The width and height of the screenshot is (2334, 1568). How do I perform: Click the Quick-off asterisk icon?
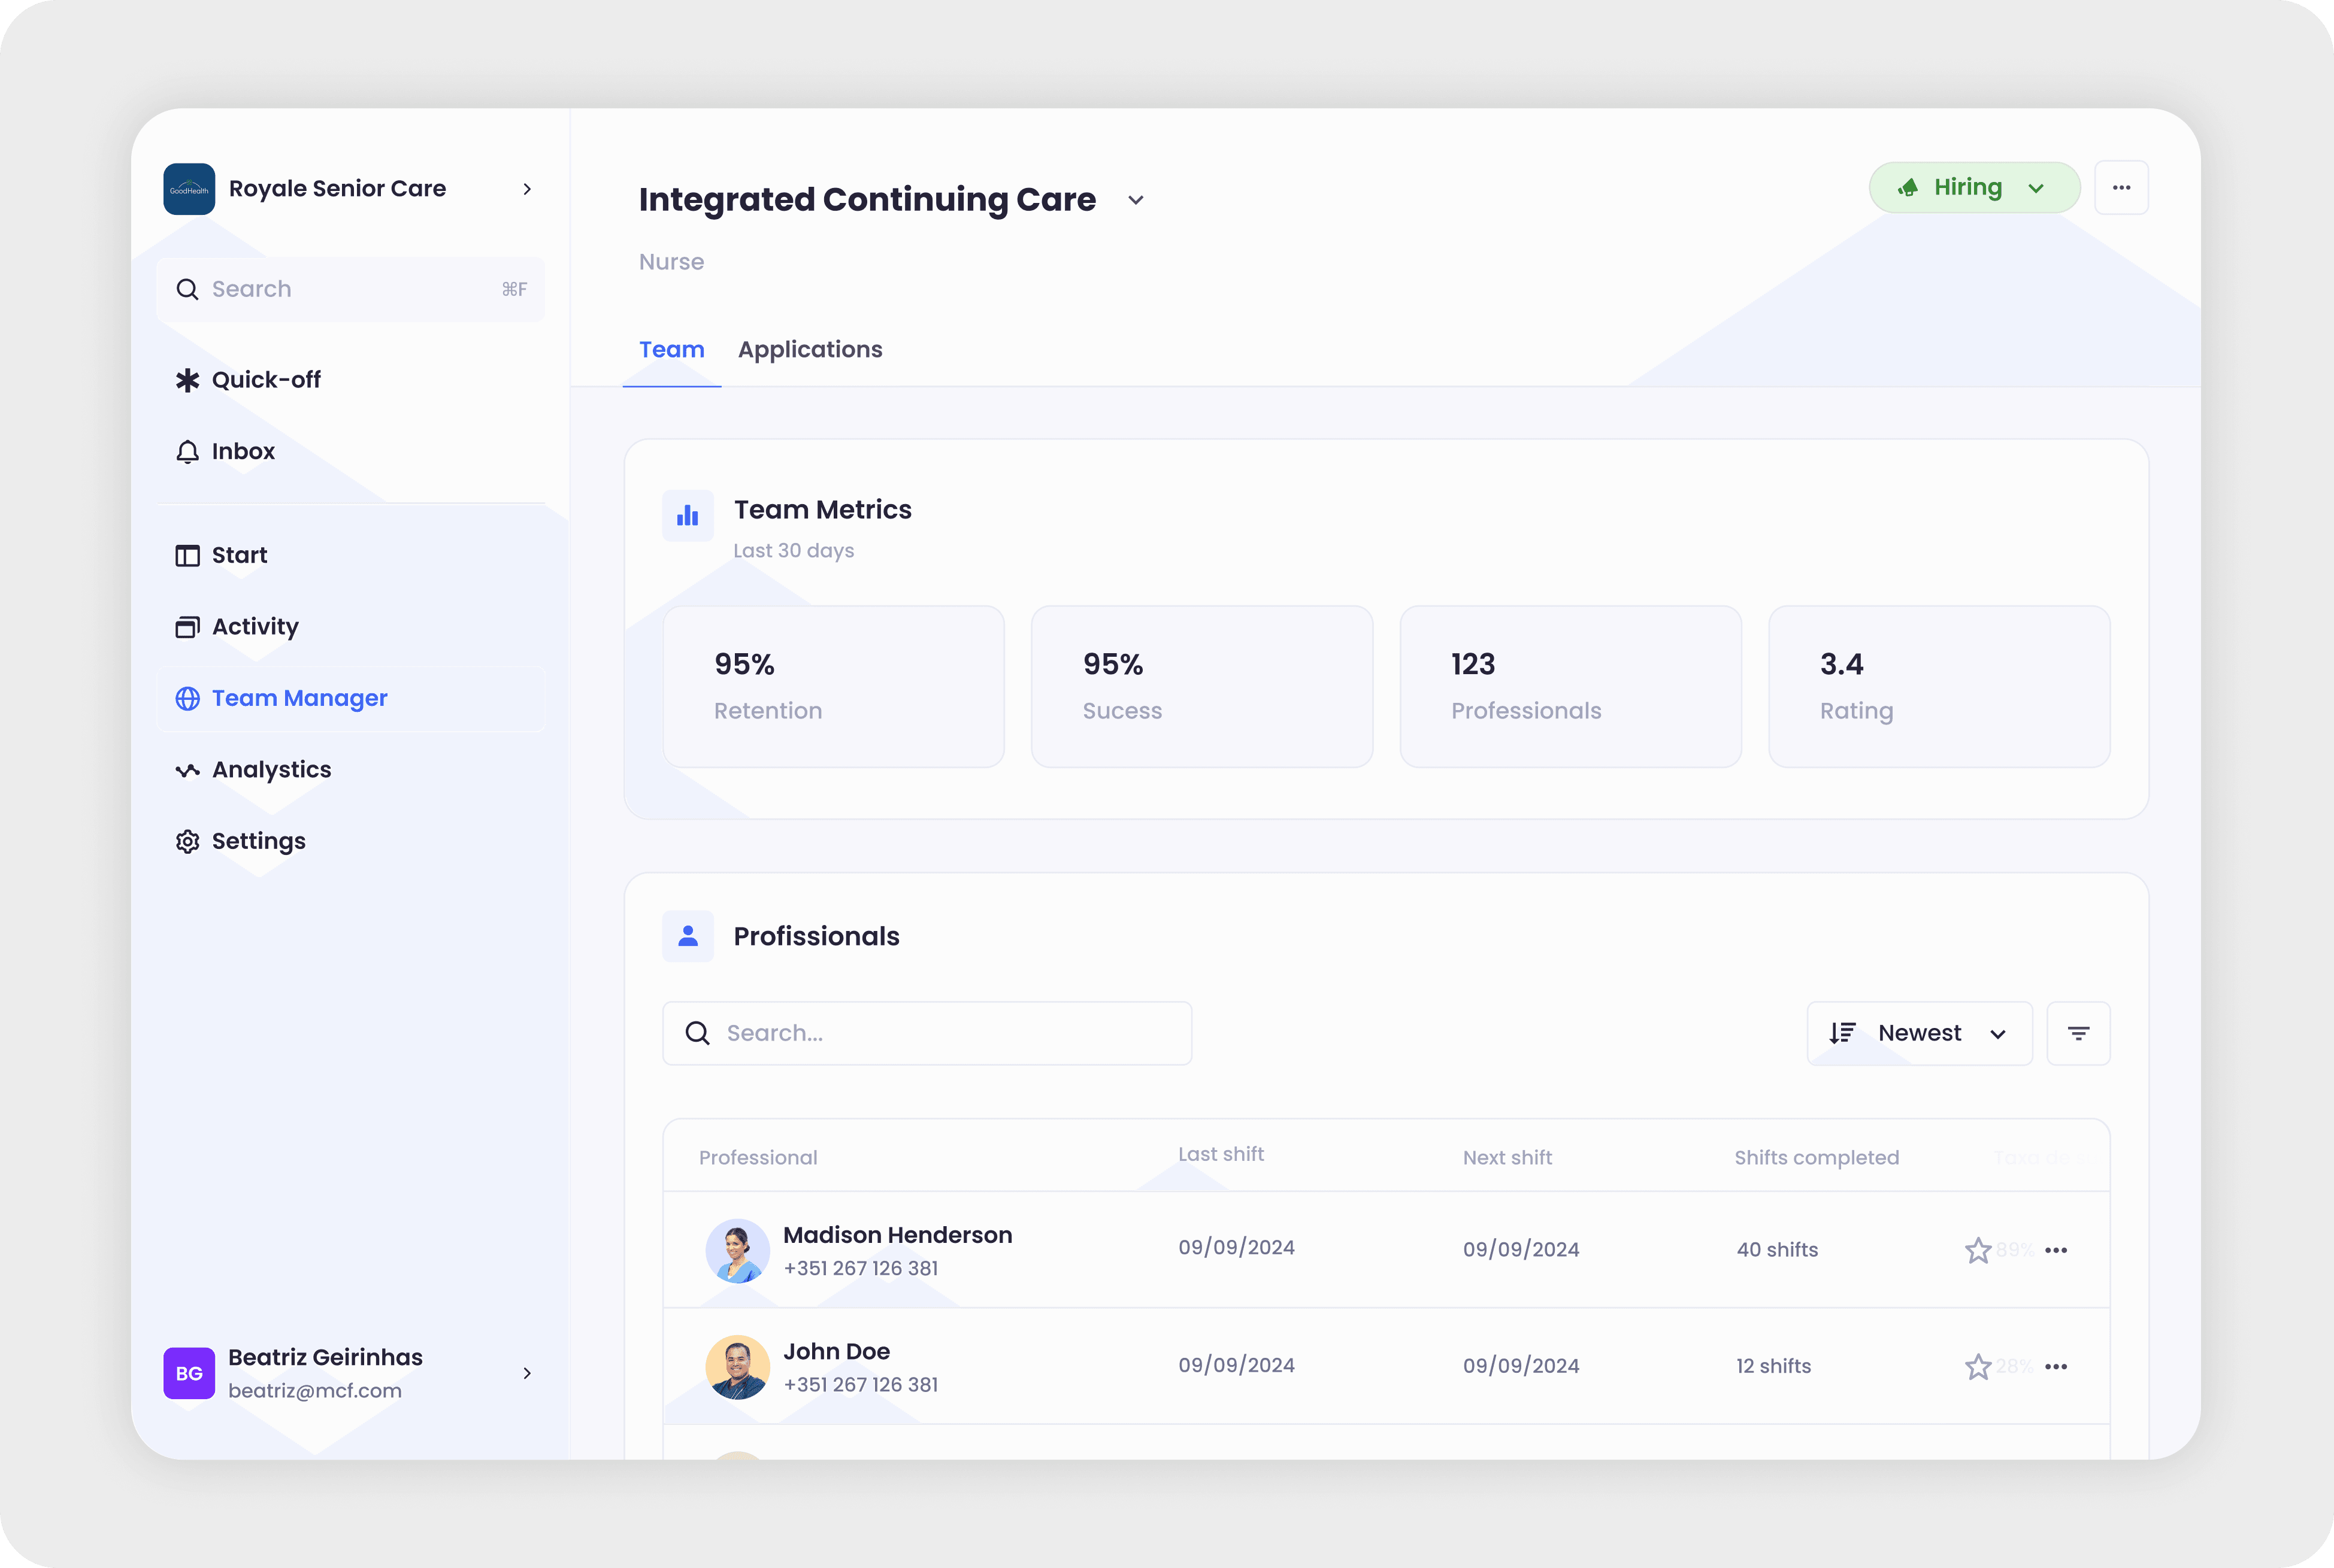(x=187, y=380)
